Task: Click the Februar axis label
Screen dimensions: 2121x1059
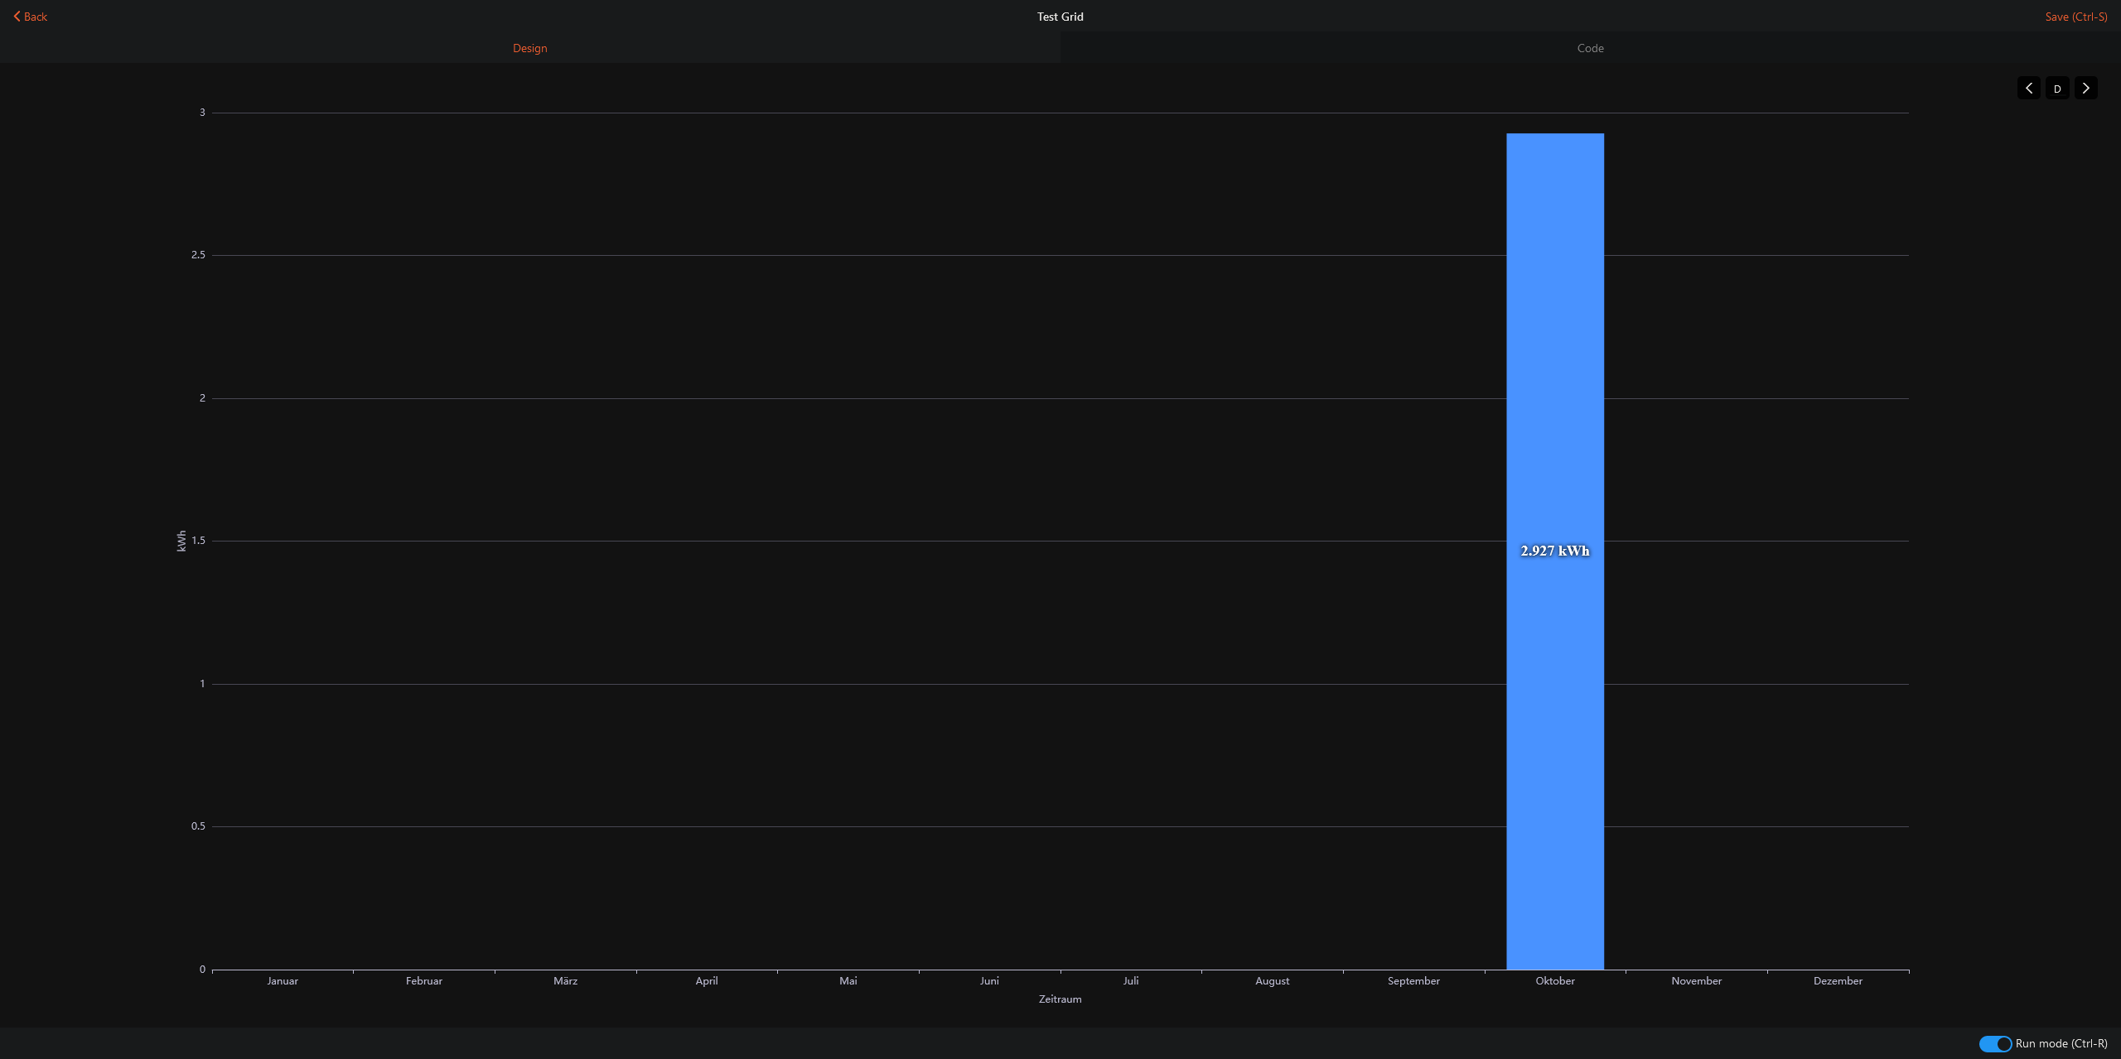Action: coord(423,980)
